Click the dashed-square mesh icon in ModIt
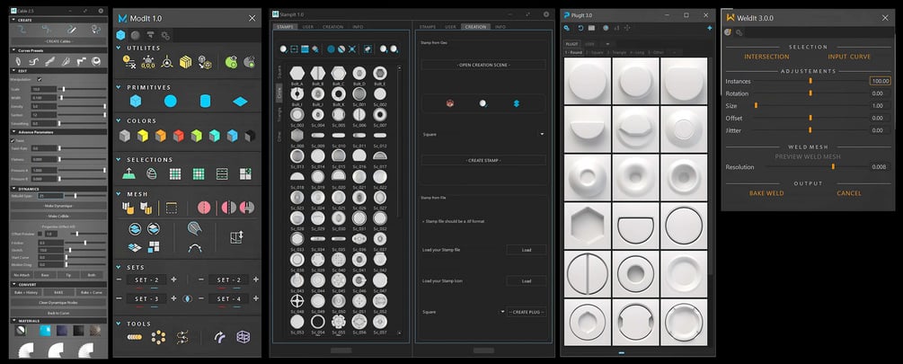This screenshot has height=364, width=903. tap(171, 208)
